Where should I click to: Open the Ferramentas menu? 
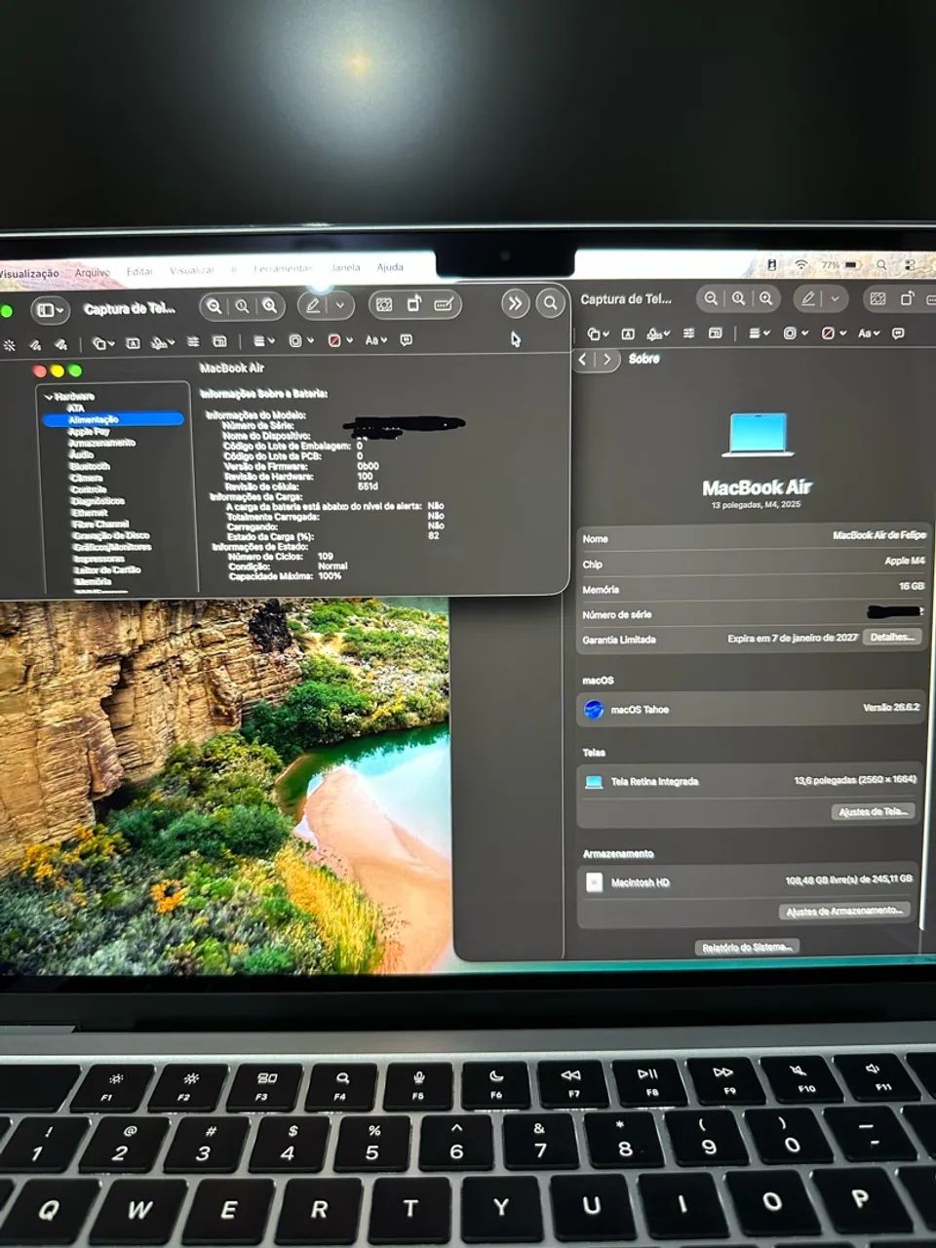283,268
